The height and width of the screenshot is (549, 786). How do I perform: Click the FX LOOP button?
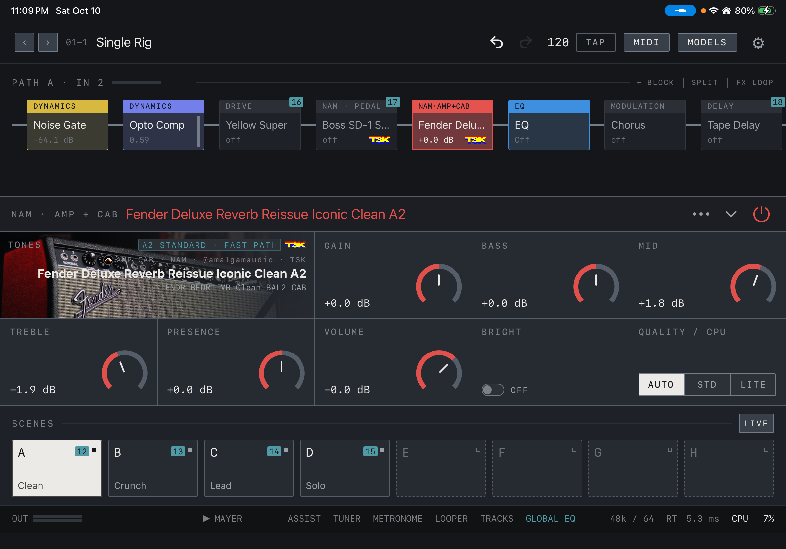[754, 83]
